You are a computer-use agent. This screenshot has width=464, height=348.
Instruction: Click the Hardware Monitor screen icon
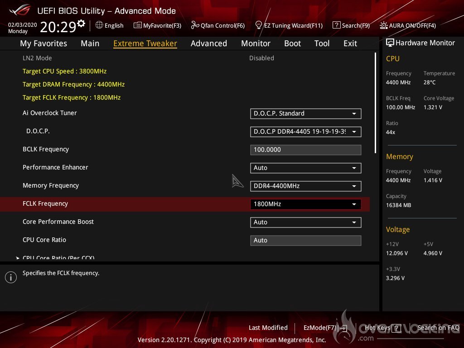point(390,43)
